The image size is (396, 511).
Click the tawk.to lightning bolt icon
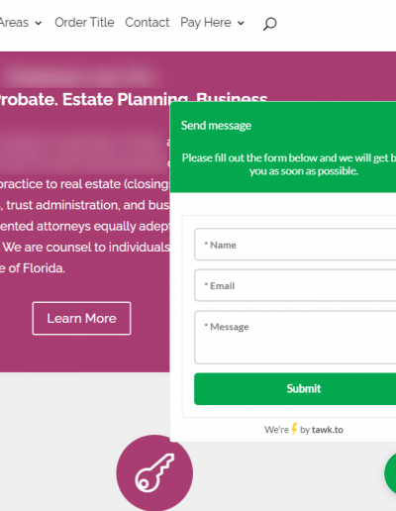click(x=294, y=429)
